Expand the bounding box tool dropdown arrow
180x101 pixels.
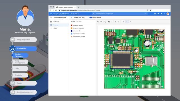pos(130,22)
